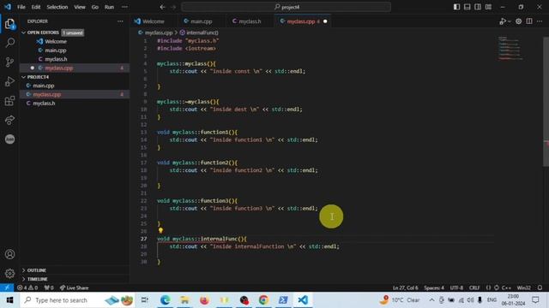Viewport: 549px width, 308px height.
Task: Open myclass.h under the PROJECT4 folder
Action: coord(44,104)
